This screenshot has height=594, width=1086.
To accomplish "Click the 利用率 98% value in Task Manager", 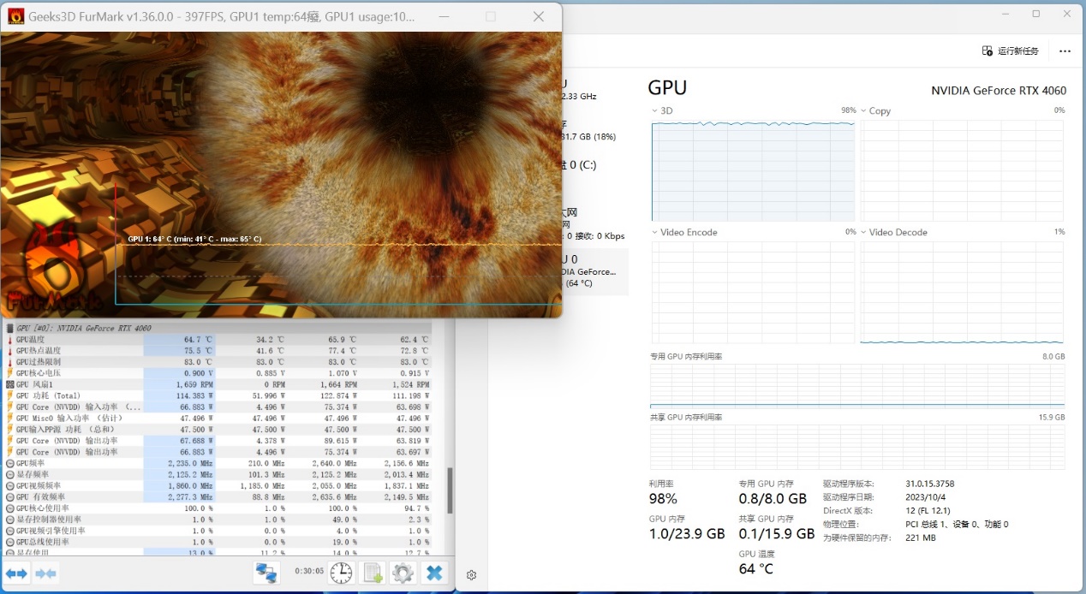I will [663, 499].
